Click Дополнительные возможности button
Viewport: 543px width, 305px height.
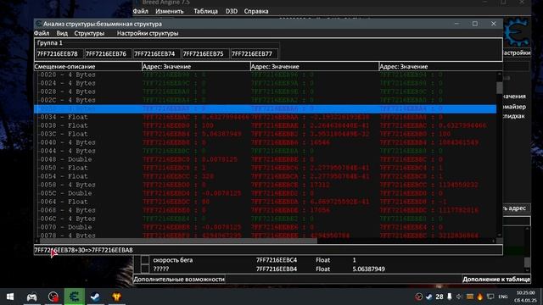pyautogui.click(x=179, y=279)
